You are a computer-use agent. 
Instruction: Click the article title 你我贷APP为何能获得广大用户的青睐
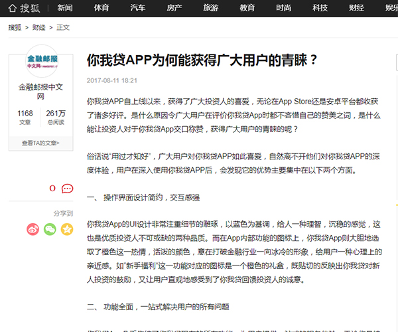(x=202, y=60)
